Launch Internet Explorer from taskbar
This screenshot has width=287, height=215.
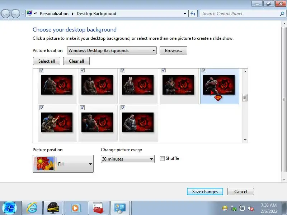point(32,208)
